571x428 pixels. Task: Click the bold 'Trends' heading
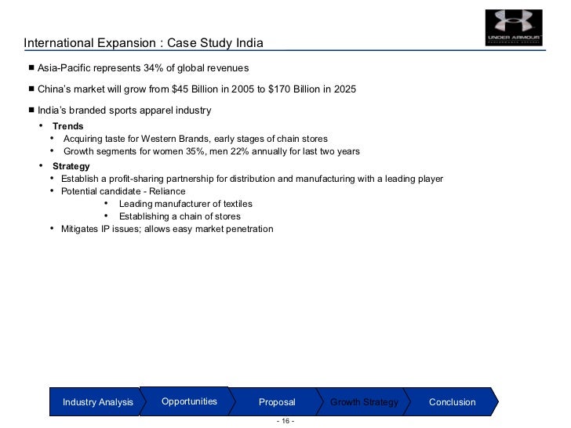[x=68, y=126]
